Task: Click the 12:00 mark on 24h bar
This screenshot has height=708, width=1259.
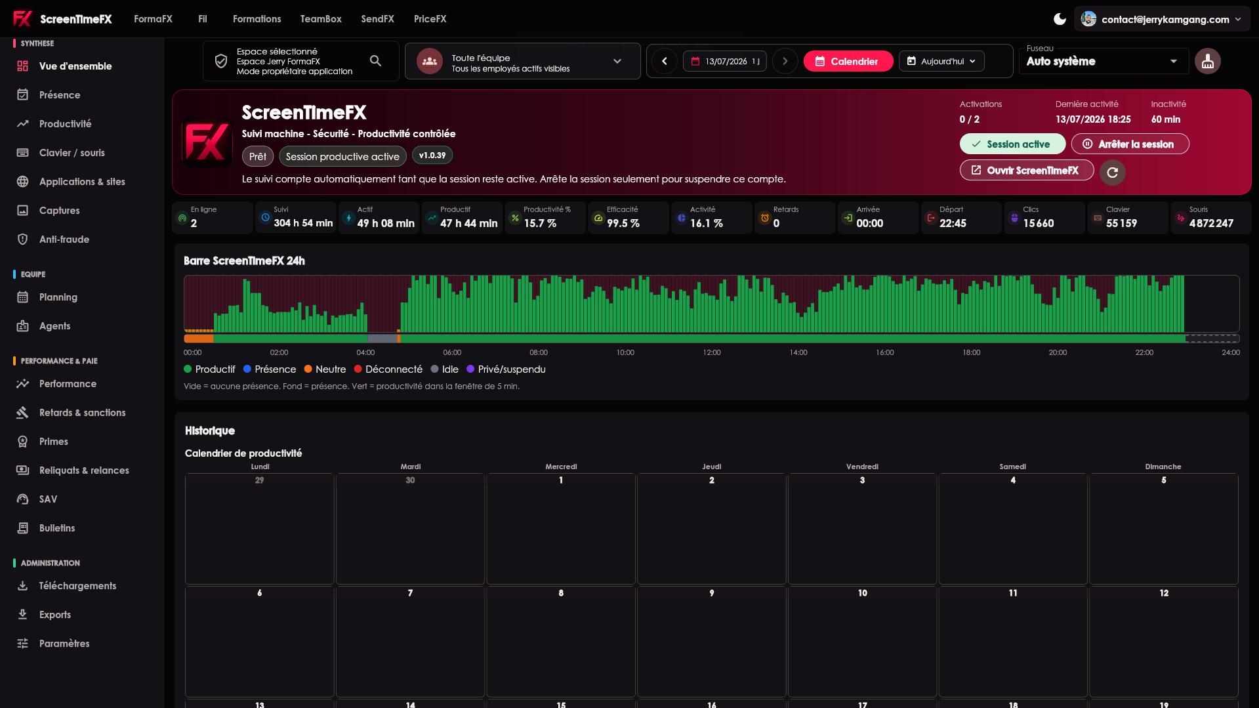Action: click(x=712, y=352)
